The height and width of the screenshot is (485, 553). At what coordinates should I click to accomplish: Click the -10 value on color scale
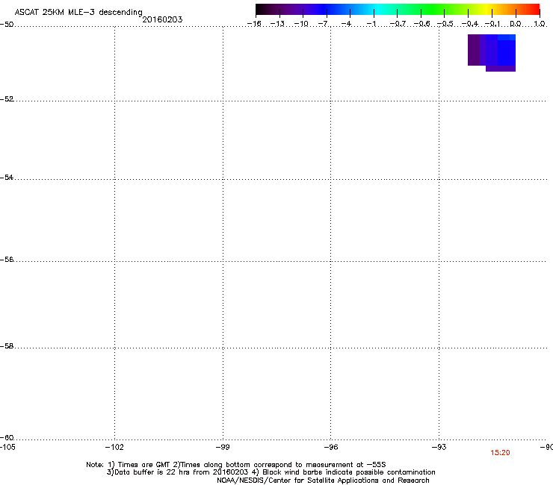[x=301, y=24]
